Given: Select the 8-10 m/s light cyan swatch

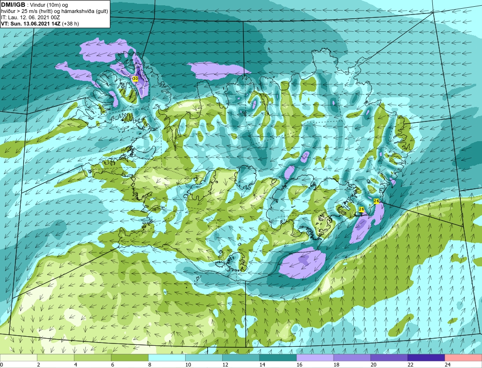Looking at the screenshot, I should click(x=167, y=358).
